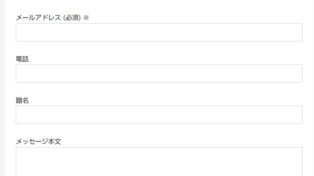Click the メッセージ本文 label
The width and height of the screenshot is (314, 176).
pos(38,142)
